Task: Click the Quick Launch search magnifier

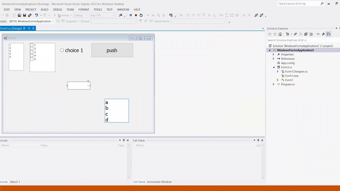Action: point(322,4)
